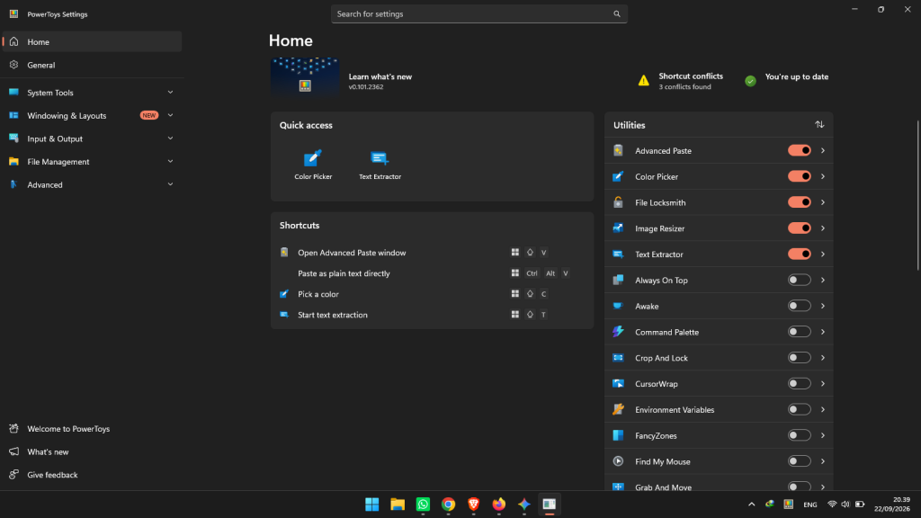
Task: Open General settings page
Action: tap(92, 65)
